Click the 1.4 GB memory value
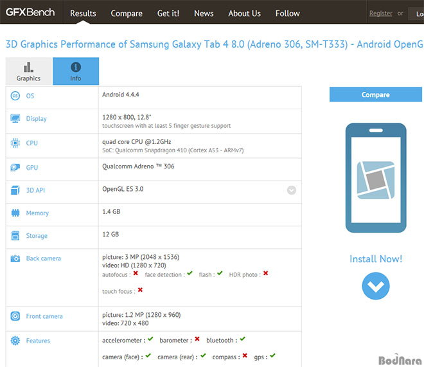This screenshot has width=424, height=367. (x=111, y=211)
